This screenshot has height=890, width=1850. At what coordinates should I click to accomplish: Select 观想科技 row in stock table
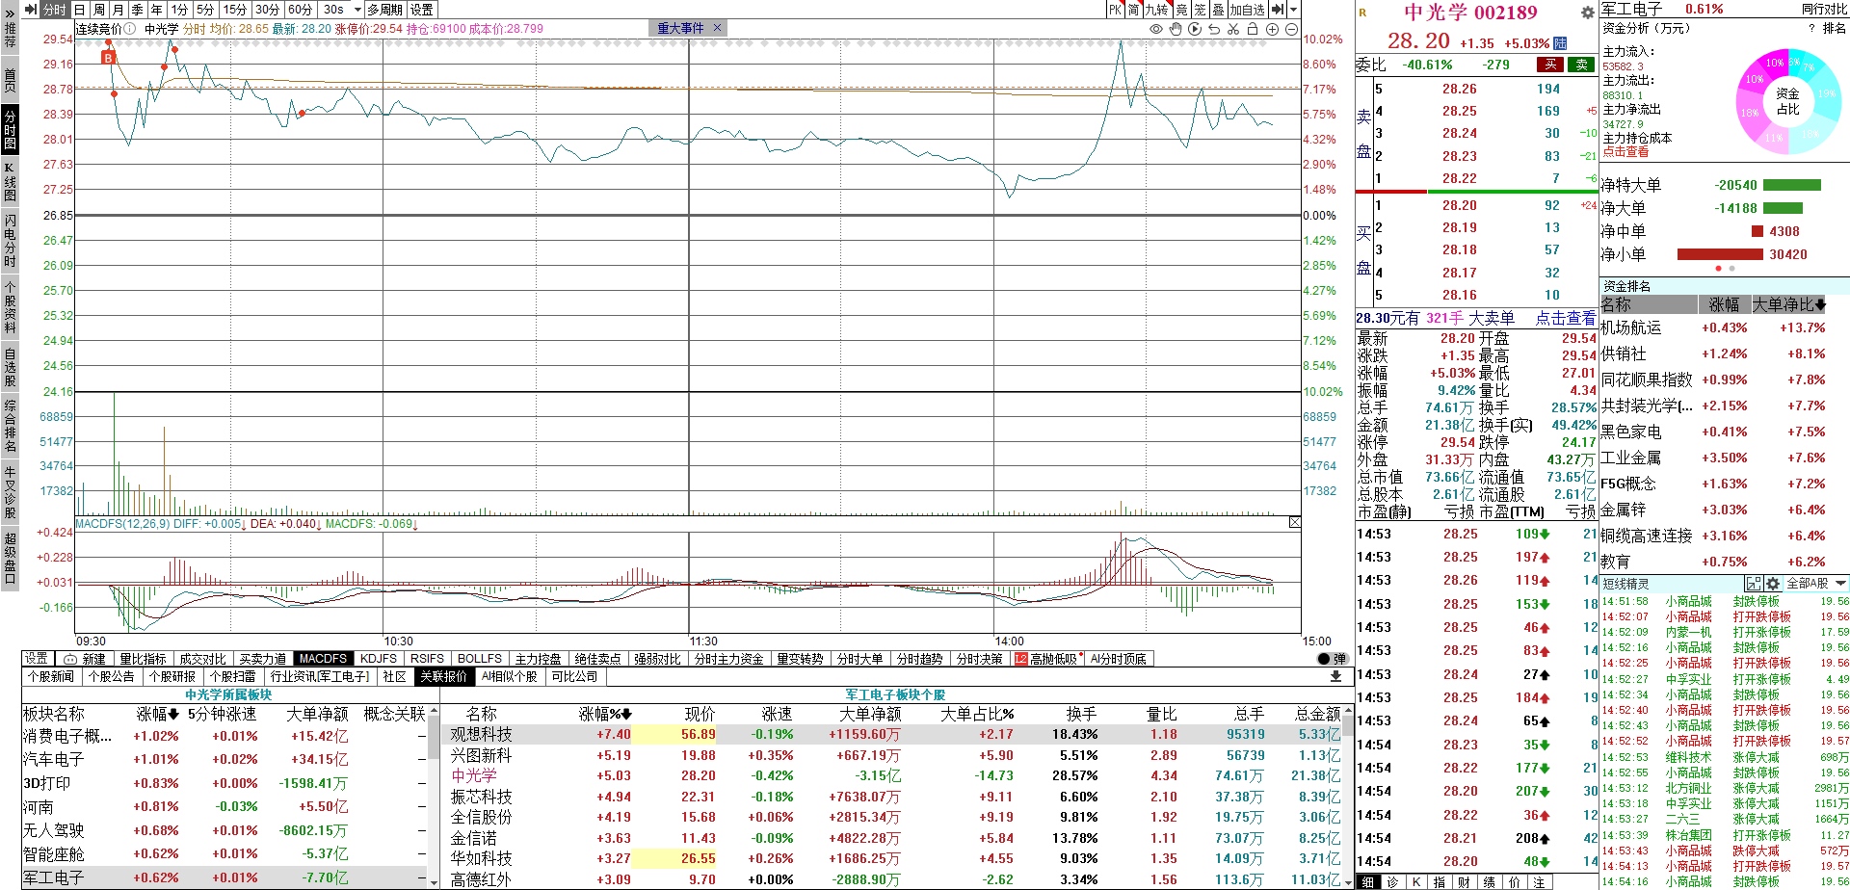896,734
